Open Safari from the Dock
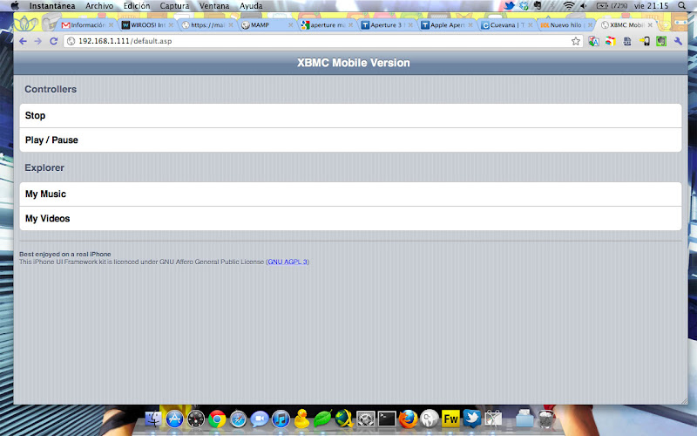Viewport: 697px width, 436px height. coord(238,419)
